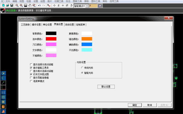Image resolution: width=183 pixels, height=114 pixels.
Task: Select the zoom out magnifier tool
Action: click(17, 5)
